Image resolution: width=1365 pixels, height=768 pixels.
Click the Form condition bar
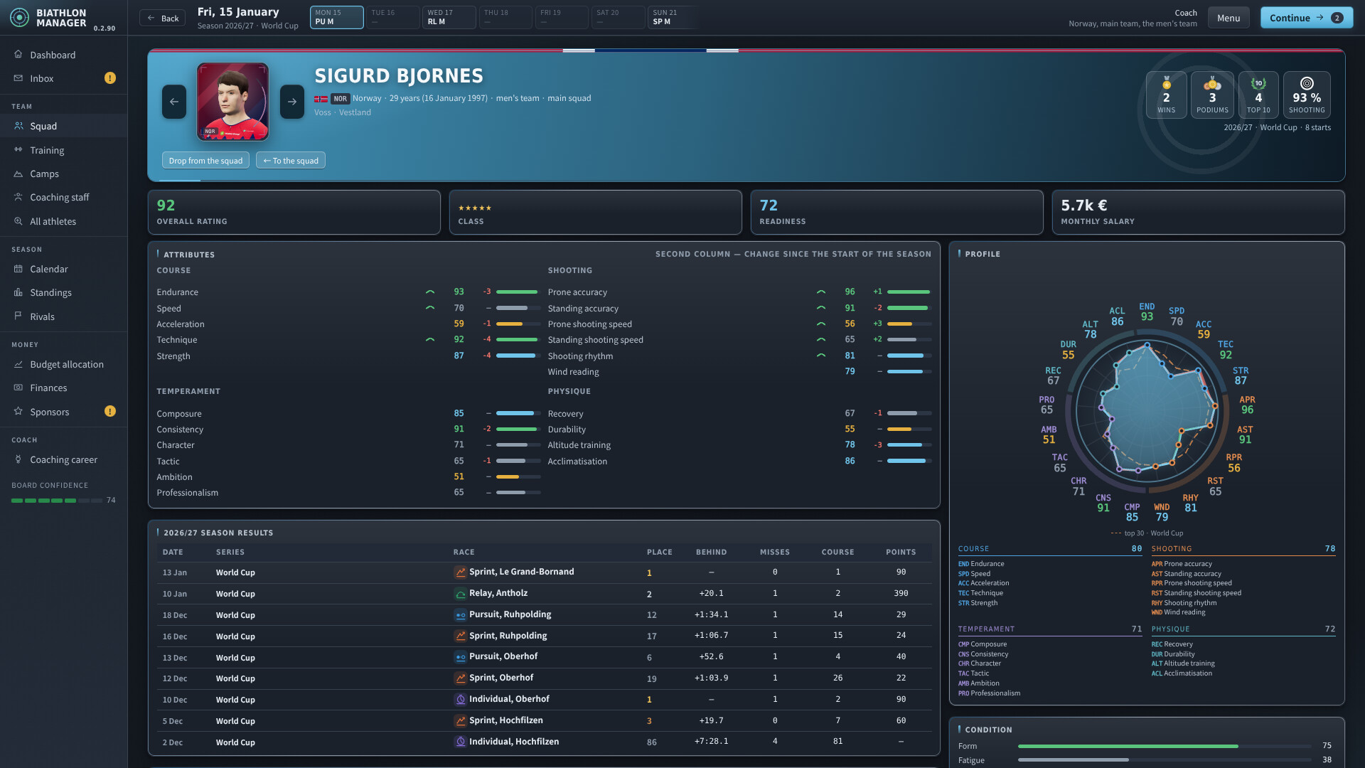tap(1165, 746)
